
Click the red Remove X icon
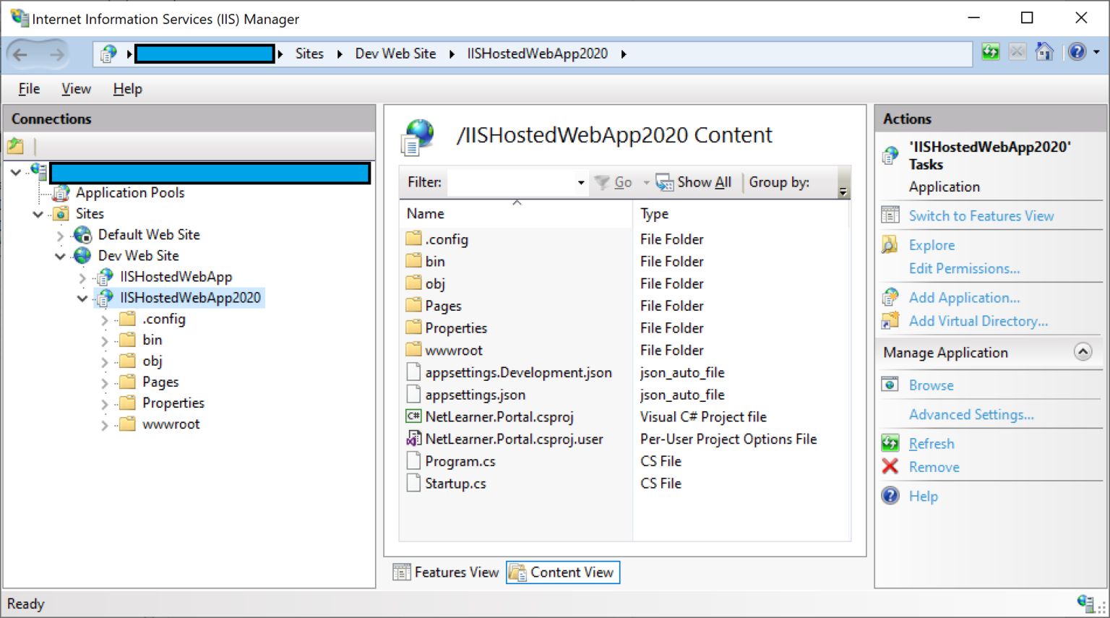pyautogui.click(x=890, y=467)
